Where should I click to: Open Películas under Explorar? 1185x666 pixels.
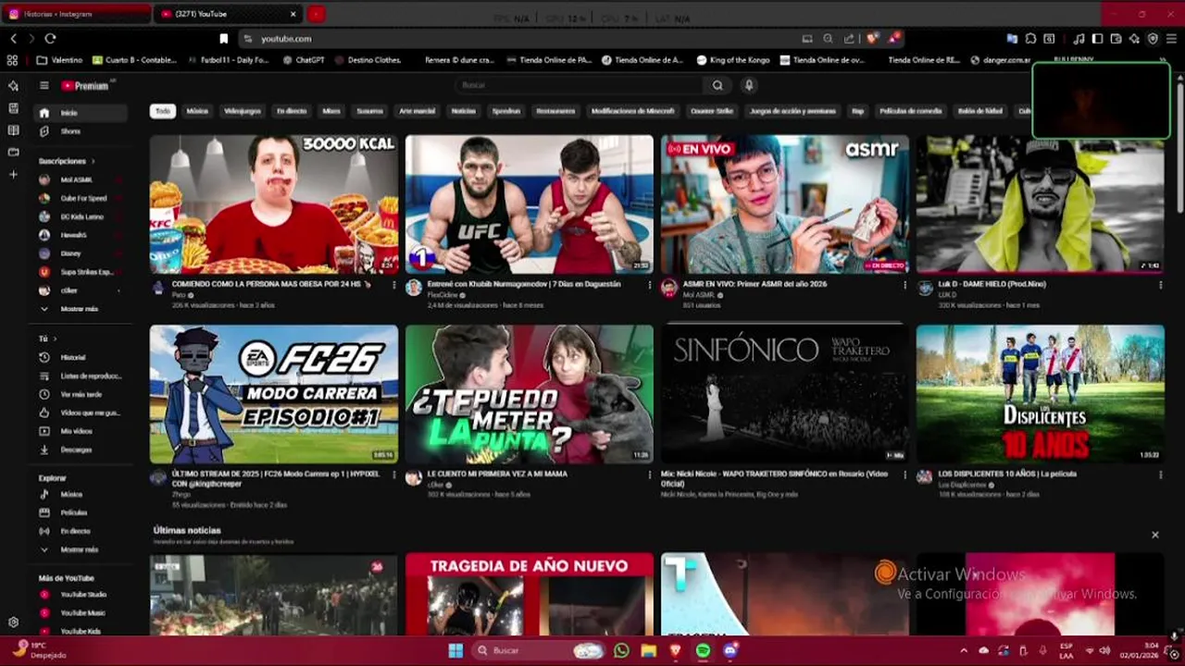tap(79, 512)
